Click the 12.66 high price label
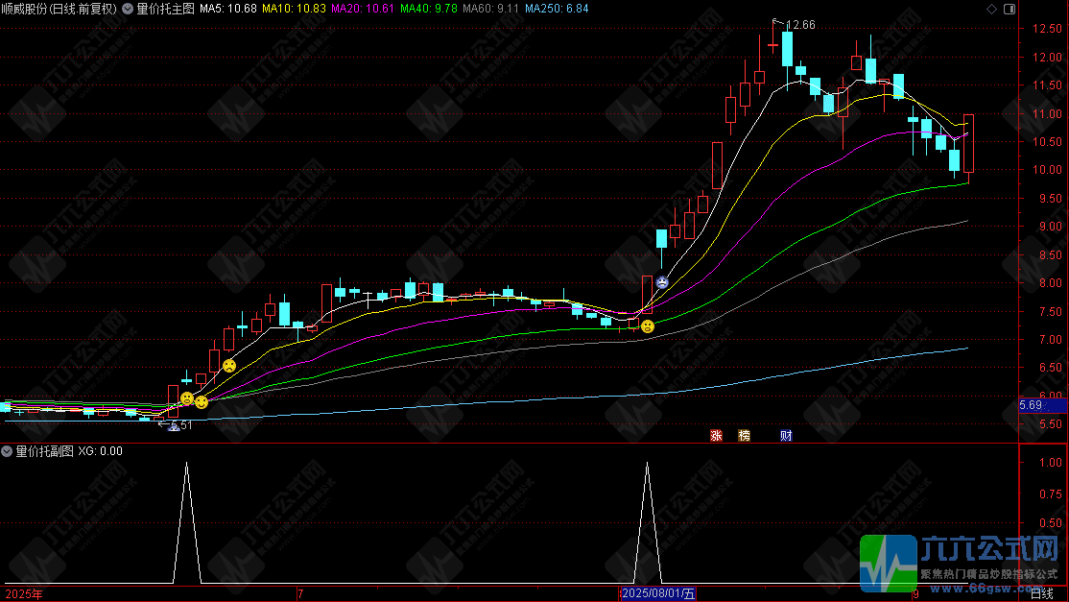 click(x=800, y=25)
